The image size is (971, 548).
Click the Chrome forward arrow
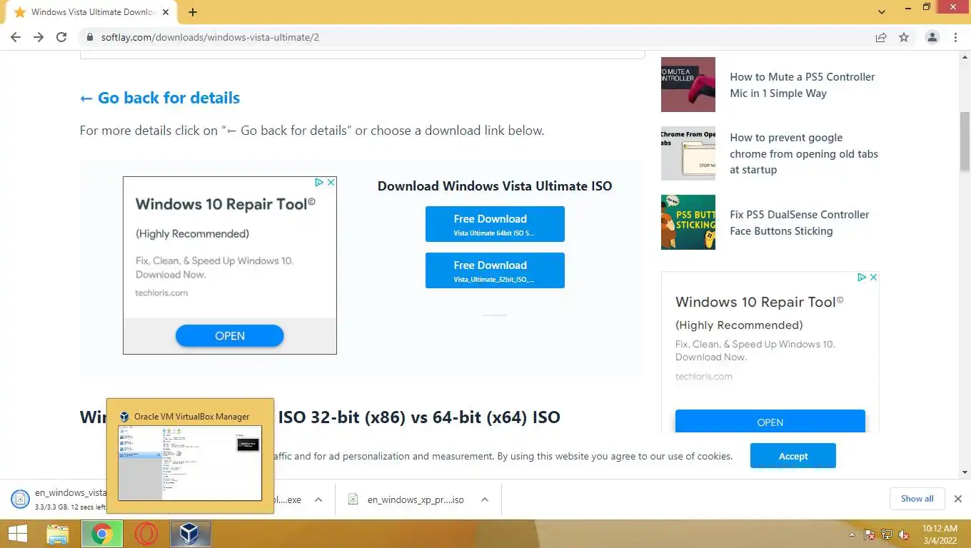tap(39, 37)
